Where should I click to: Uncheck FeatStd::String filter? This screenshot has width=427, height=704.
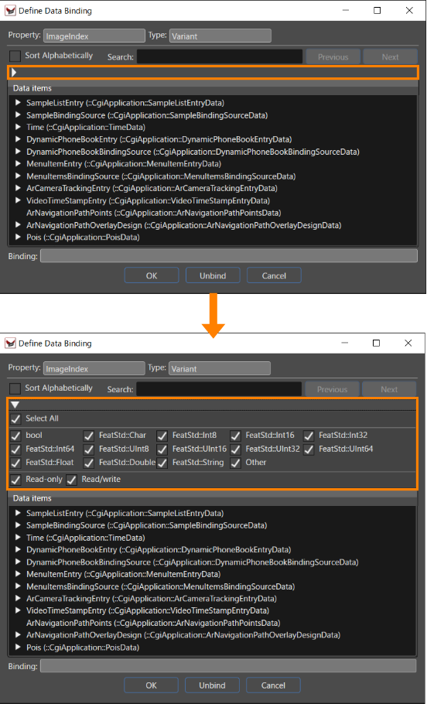click(x=162, y=463)
